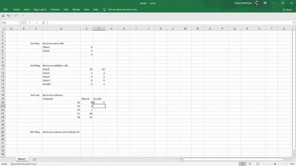Select column F by its header
The image size is (296, 166).
pos(99,29)
